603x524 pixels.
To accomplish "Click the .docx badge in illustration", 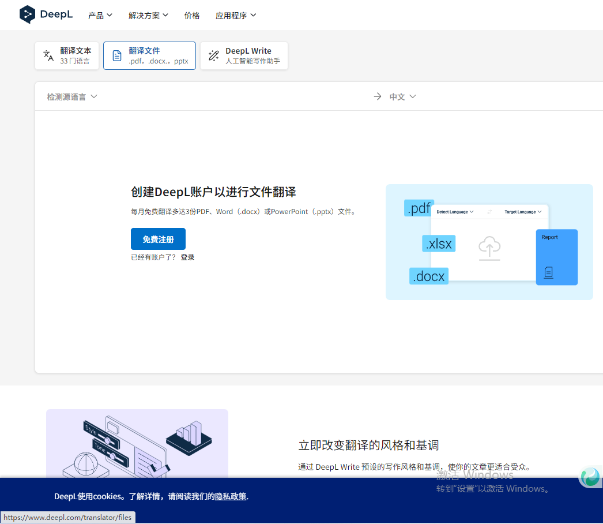I will point(429,276).
